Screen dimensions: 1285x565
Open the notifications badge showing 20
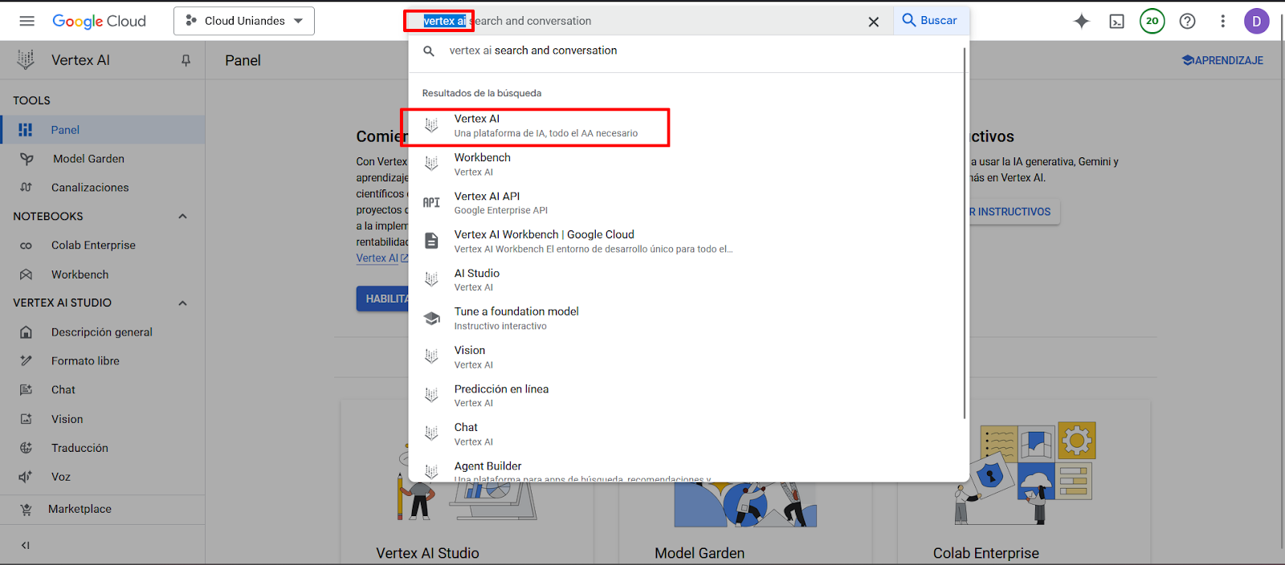[1152, 21]
